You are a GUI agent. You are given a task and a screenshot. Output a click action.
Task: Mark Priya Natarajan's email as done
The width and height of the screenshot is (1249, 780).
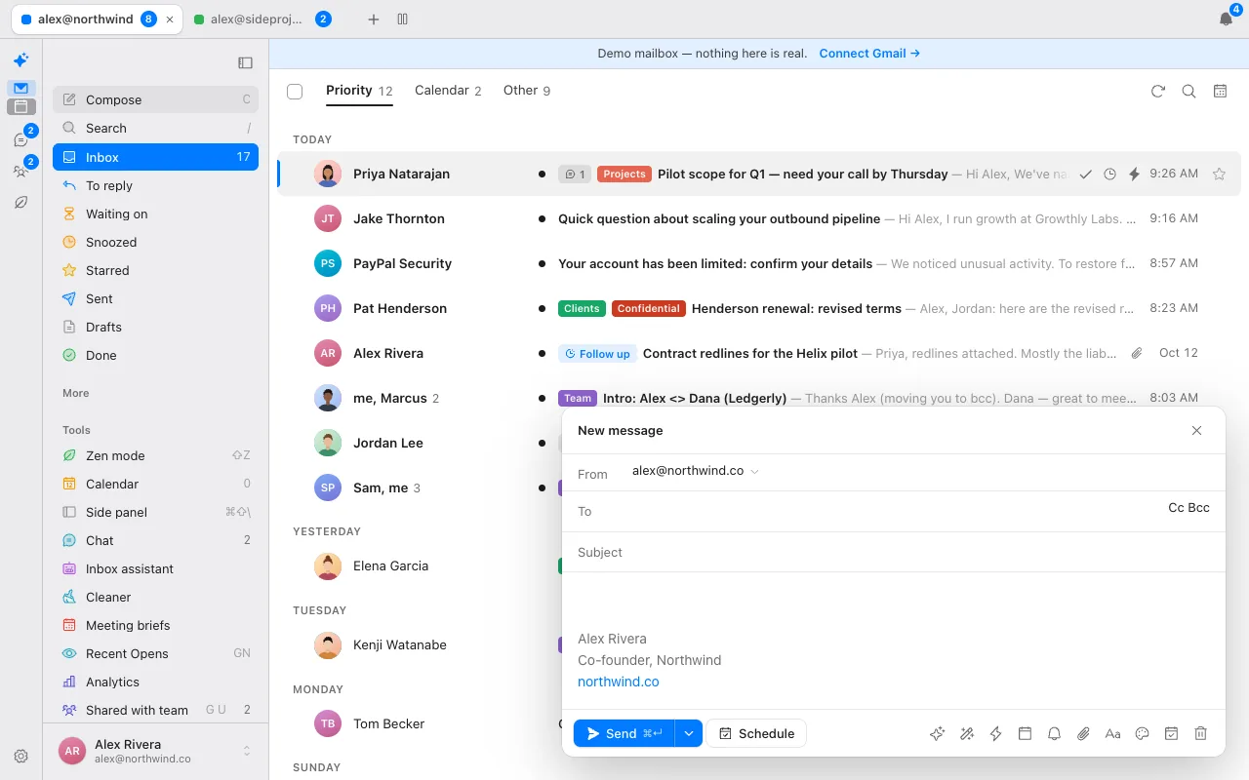(x=1085, y=175)
